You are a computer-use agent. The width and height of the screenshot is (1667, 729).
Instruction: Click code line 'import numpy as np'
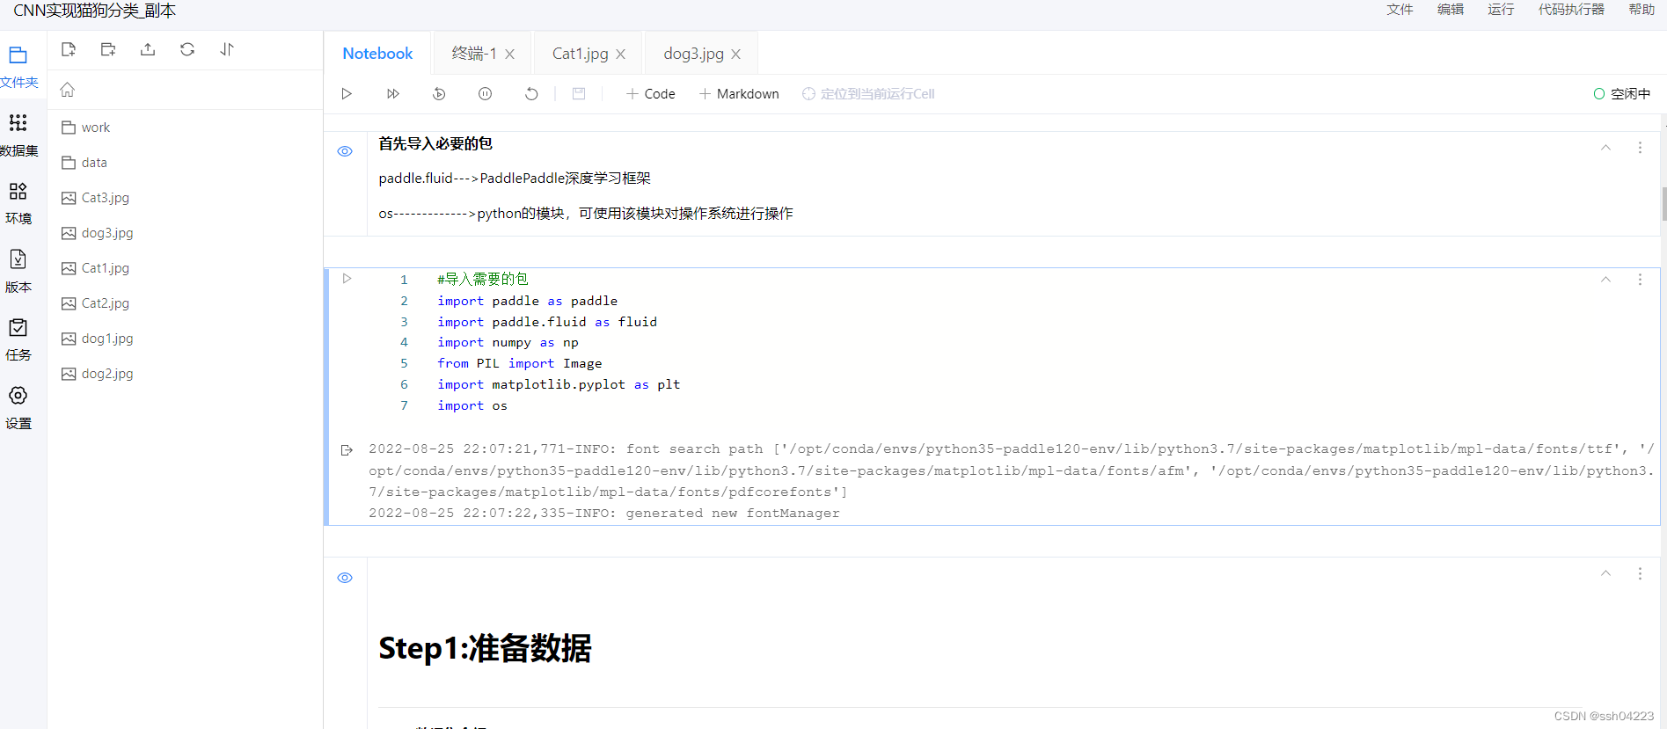[508, 343]
